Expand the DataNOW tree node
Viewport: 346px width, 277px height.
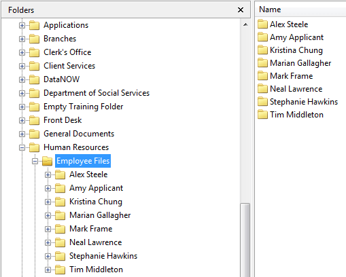tap(22, 79)
